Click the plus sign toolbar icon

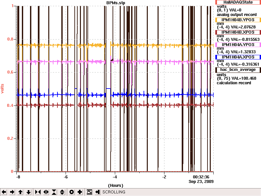pos(80,192)
